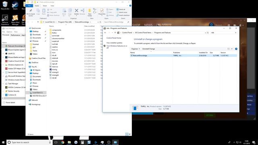Clear the 'rele' search in Programs and Features
258x145 pixels.
click(x=235, y=33)
